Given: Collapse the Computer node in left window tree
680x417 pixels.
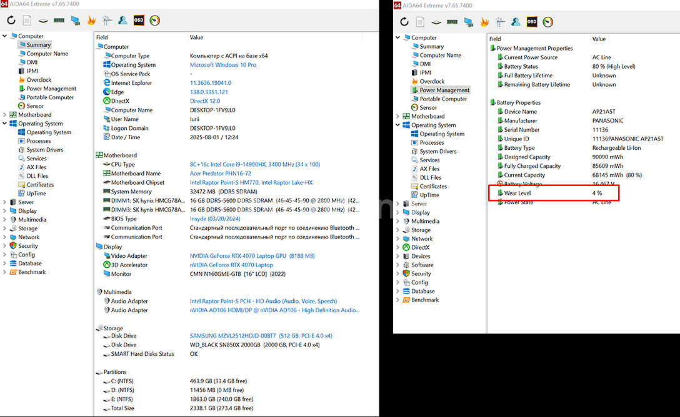Looking at the screenshot, I should [5, 36].
